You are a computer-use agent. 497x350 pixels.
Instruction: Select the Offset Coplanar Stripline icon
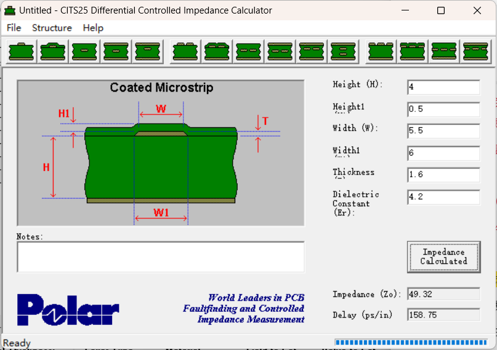[x=476, y=52]
